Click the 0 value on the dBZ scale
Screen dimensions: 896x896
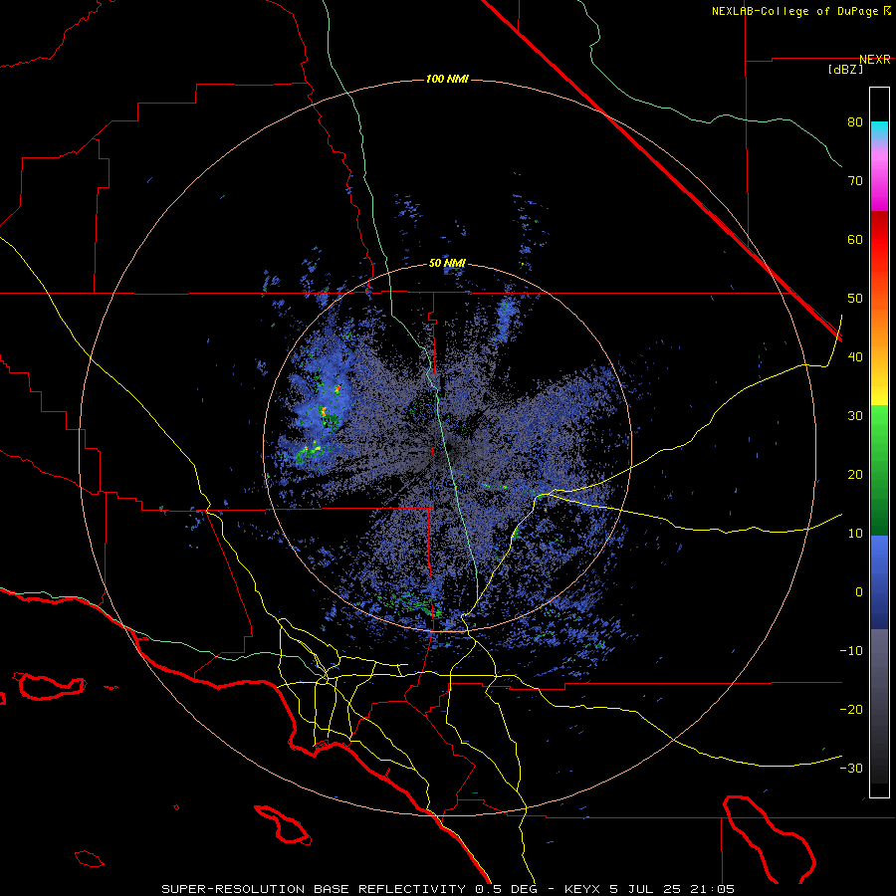tap(859, 592)
